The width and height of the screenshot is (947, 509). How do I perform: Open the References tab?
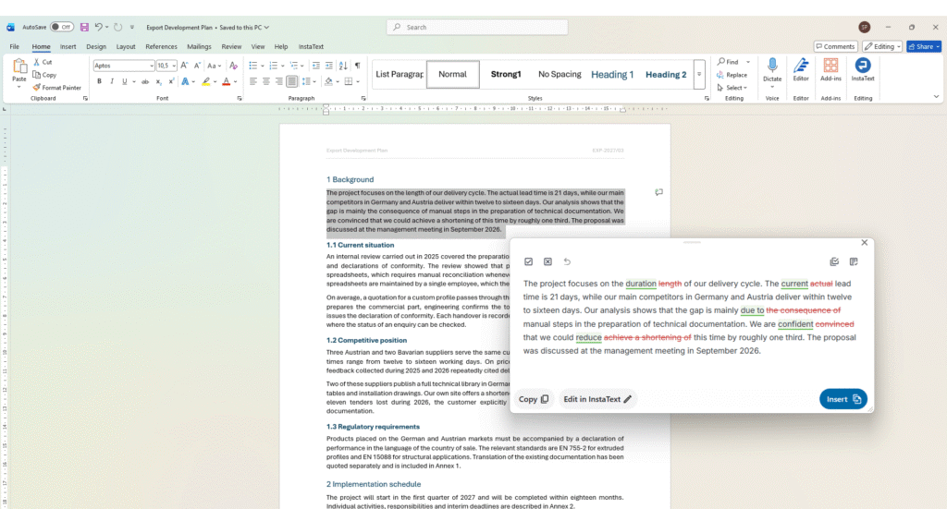click(x=161, y=46)
